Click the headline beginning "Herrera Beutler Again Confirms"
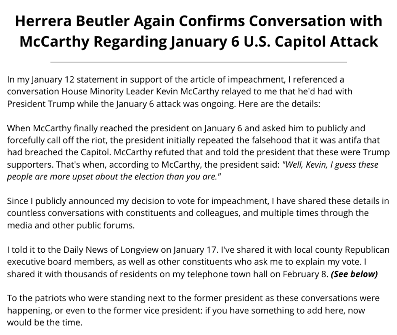Screen dimensions: 397x335 click(x=198, y=21)
